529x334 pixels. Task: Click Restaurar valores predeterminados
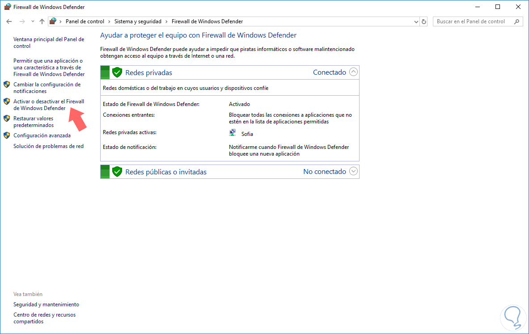(34, 122)
